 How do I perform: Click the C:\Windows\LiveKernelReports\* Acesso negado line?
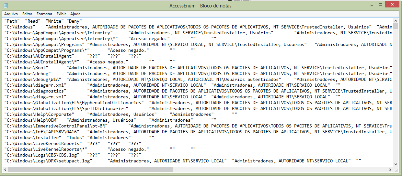pyautogui.click(x=100, y=149)
